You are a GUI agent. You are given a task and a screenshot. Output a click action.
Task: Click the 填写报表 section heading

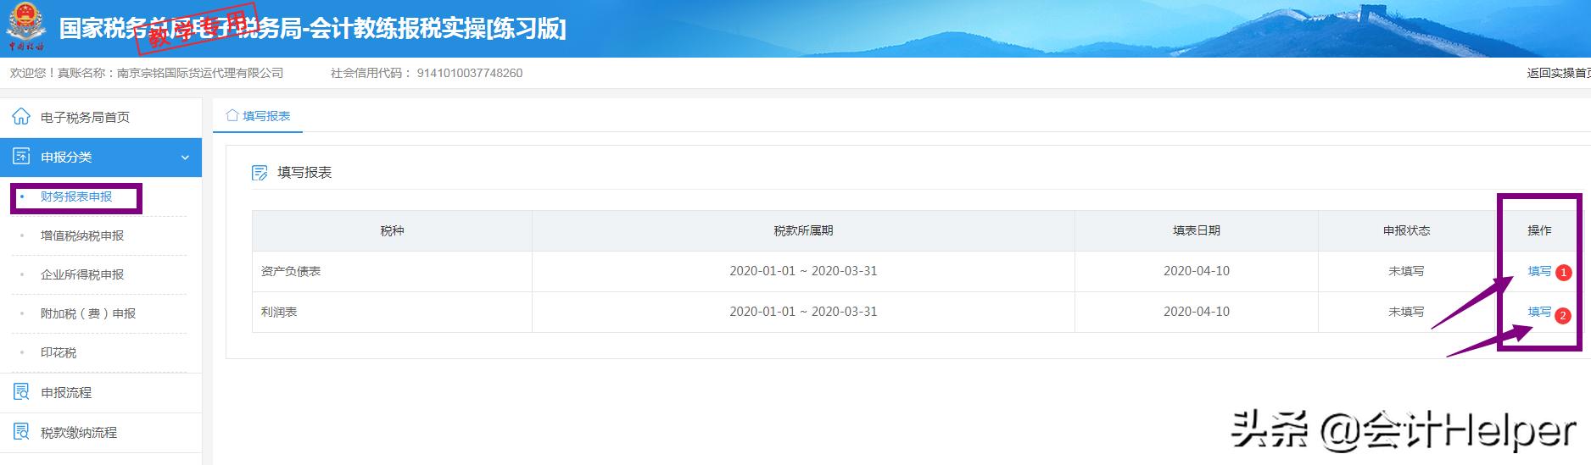tap(304, 173)
